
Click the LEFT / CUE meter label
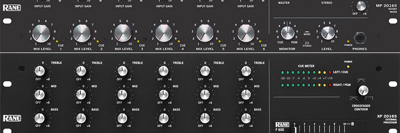341,72
